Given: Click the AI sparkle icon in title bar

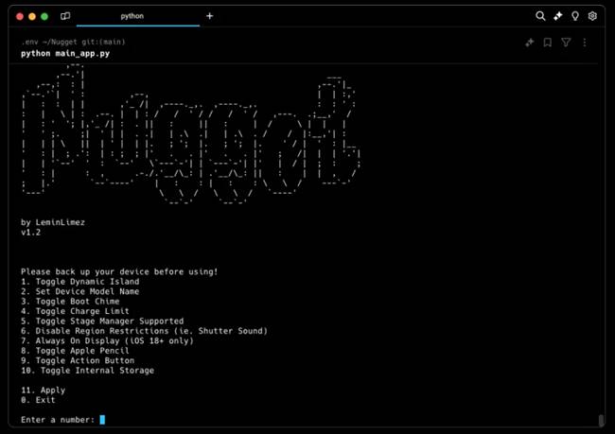Looking at the screenshot, I should coord(557,16).
